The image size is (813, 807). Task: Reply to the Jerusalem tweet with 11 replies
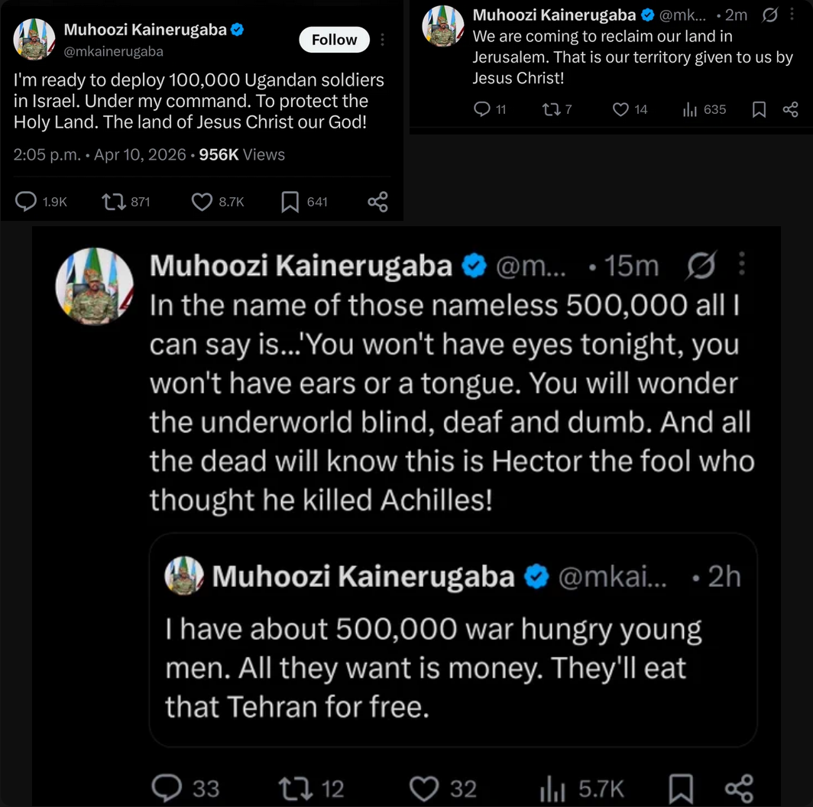tap(481, 110)
